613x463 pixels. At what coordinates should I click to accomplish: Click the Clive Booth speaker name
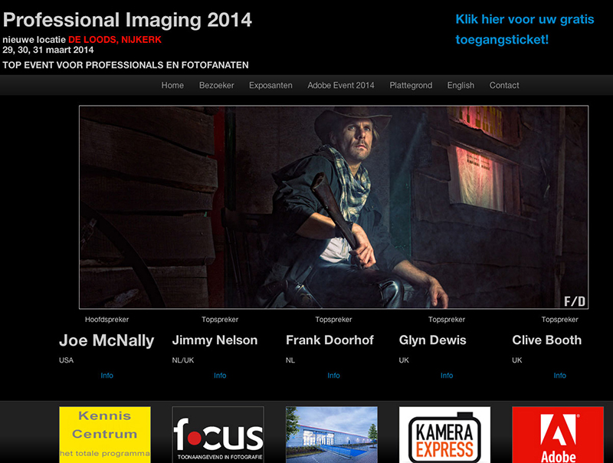546,340
